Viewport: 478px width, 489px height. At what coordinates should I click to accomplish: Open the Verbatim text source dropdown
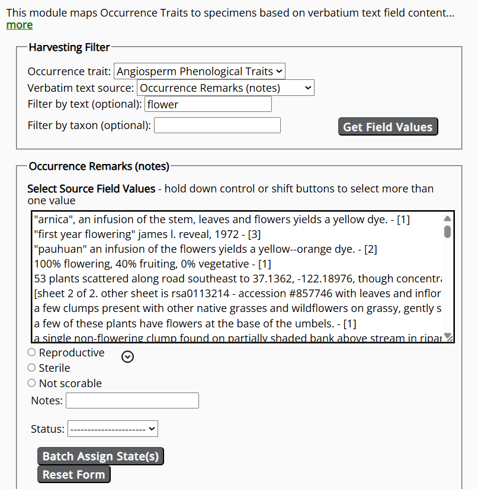225,87
